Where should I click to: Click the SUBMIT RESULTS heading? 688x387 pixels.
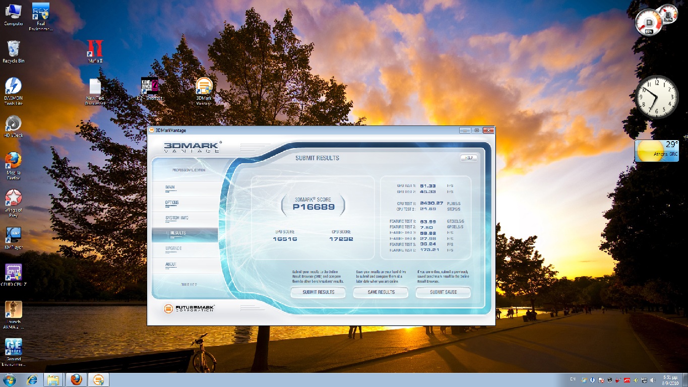click(x=317, y=158)
